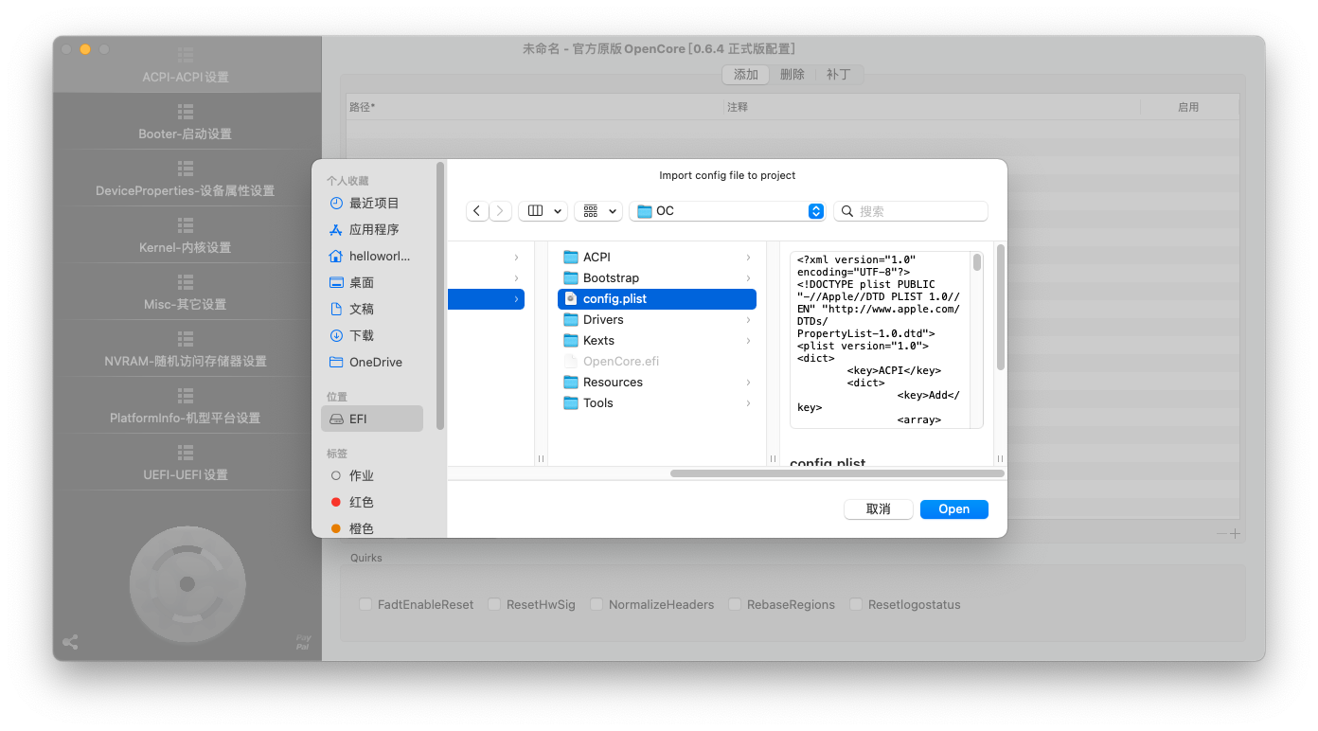
Task: Expand the Resources folder chevron
Action: 748,383
